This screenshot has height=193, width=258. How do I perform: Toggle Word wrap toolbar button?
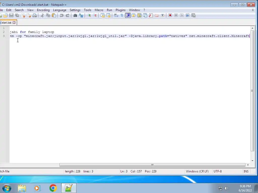(x=116, y=15)
